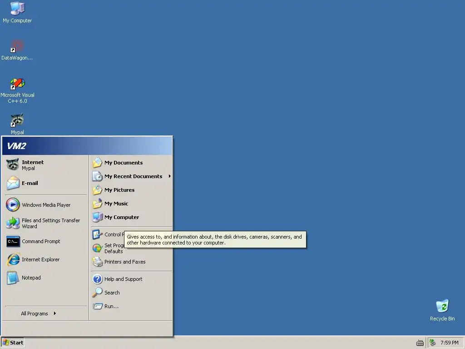Image resolution: width=465 pixels, height=349 pixels.
Task: Click the Start button
Action: [x=13, y=343]
